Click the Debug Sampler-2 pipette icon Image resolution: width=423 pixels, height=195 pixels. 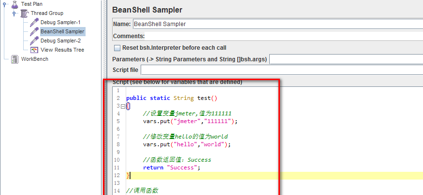[34, 41]
